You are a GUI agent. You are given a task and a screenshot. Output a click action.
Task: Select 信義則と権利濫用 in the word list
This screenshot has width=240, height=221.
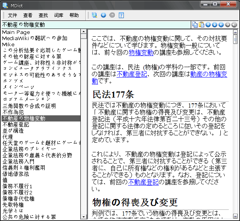23,168
